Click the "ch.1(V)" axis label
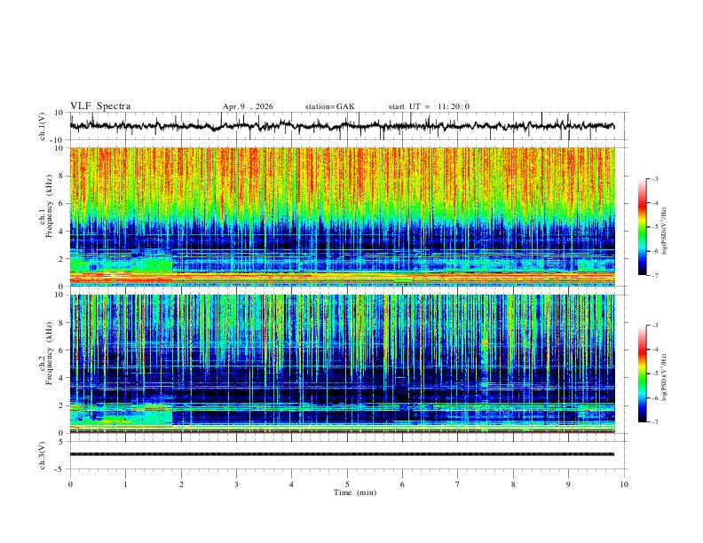 pos(42,126)
